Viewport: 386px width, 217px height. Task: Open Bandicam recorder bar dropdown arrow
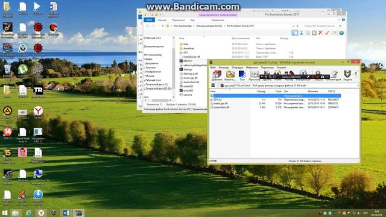point(262,77)
